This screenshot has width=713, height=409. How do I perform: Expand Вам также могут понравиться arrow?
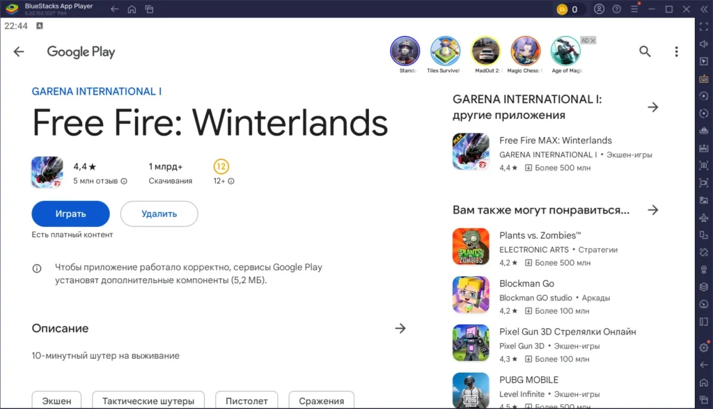[652, 210]
